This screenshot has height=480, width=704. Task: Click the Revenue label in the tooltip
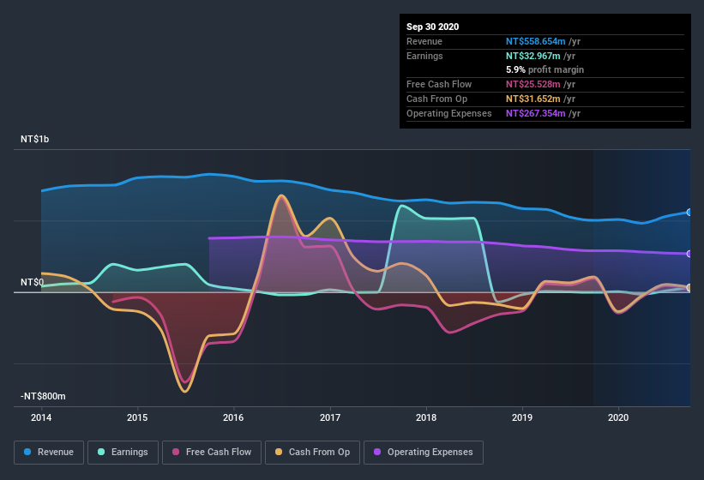tap(424, 41)
